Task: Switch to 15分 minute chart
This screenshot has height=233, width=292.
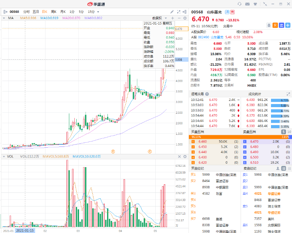Action: coord(91,12)
